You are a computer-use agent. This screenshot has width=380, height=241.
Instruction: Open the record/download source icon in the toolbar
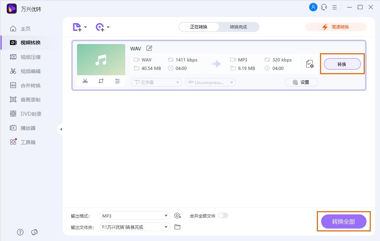[100, 27]
